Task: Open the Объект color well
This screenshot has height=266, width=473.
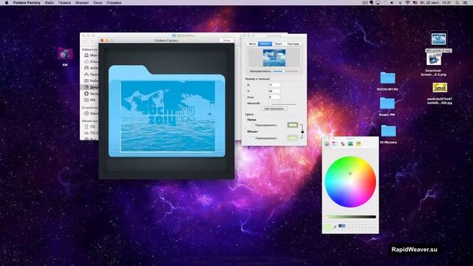Action: point(293,138)
